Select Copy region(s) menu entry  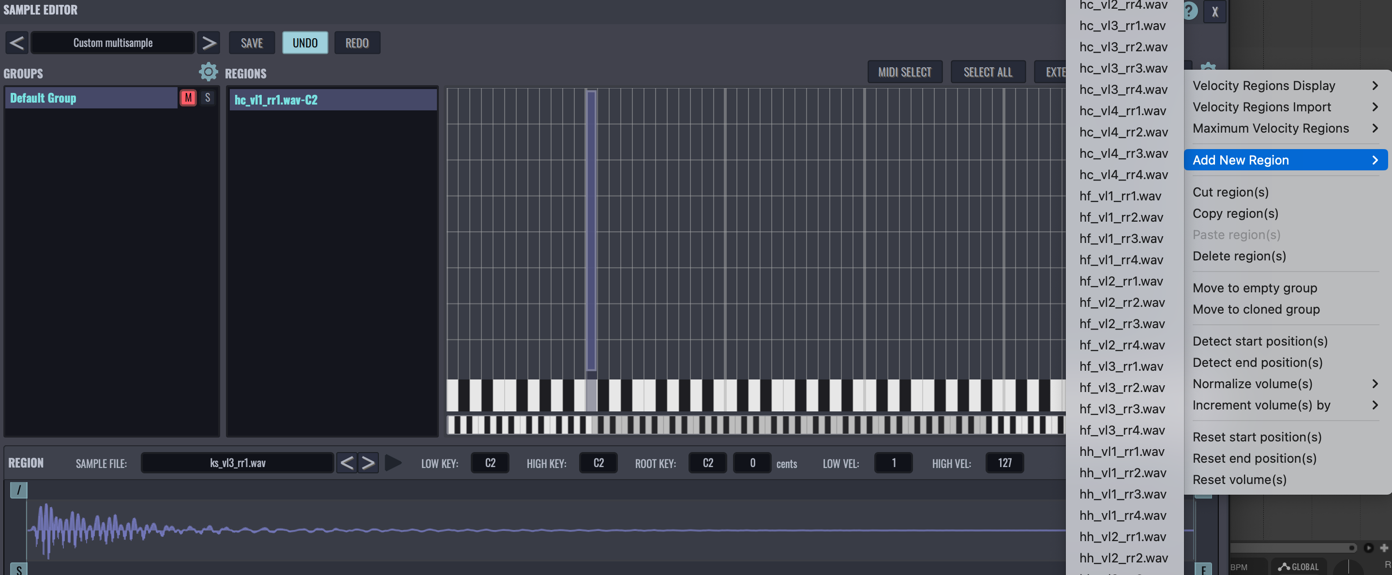(x=1235, y=213)
